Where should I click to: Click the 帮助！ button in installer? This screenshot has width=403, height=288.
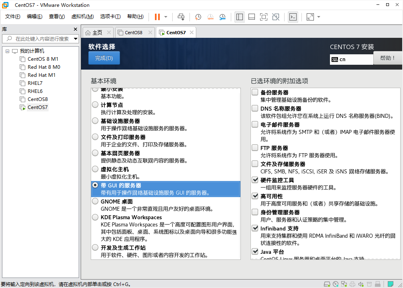tap(388, 58)
